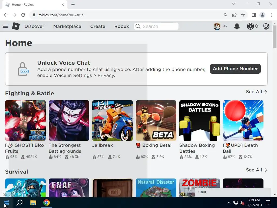Share this page via address bar icon
Screen dimensions: 277x208
pyautogui.click(x=234, y=15)
